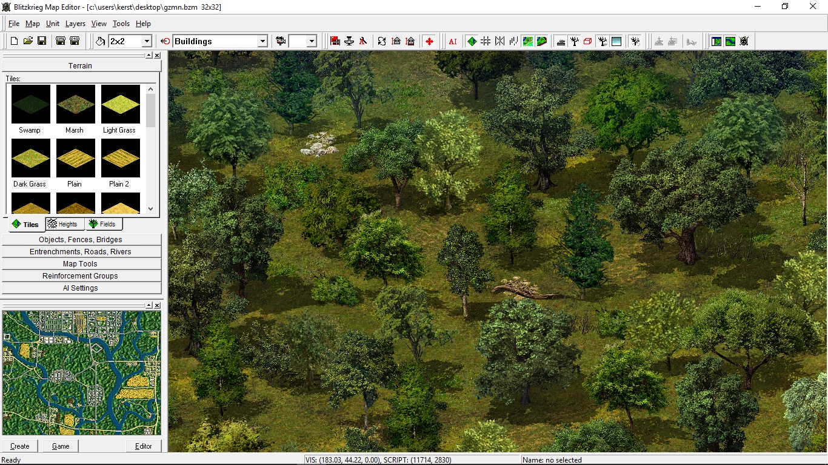828x465 pixels.
Task: Open the Help menu
Action: click(143, 24)
